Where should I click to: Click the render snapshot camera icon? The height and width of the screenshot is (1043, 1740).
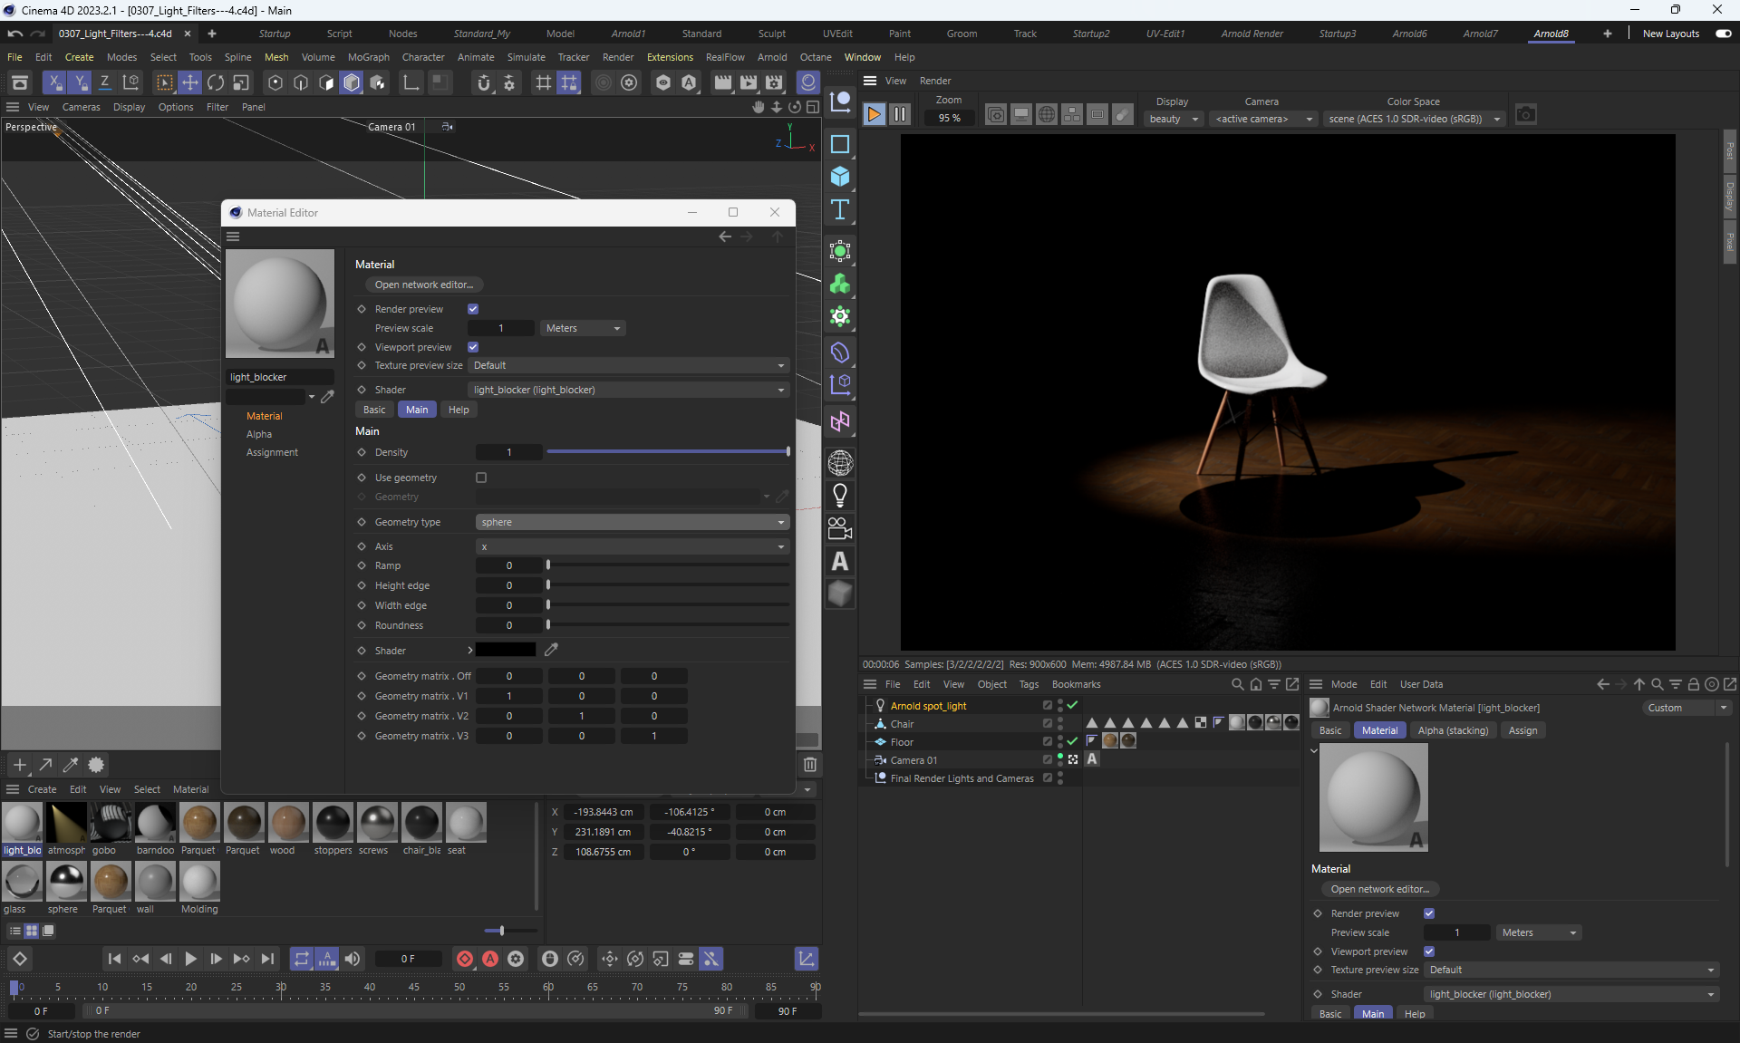(x=1526, y=115)
